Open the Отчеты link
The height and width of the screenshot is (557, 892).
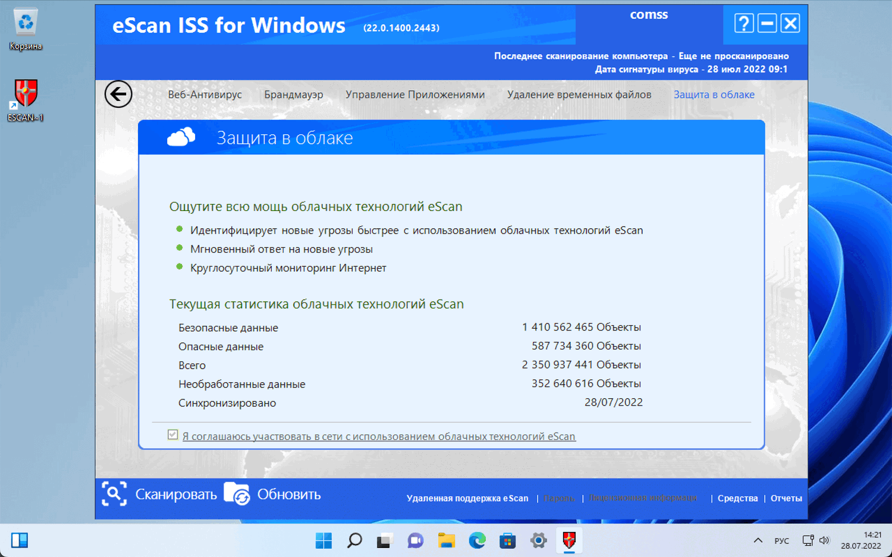pyautogui.click(x=786, y=498)
